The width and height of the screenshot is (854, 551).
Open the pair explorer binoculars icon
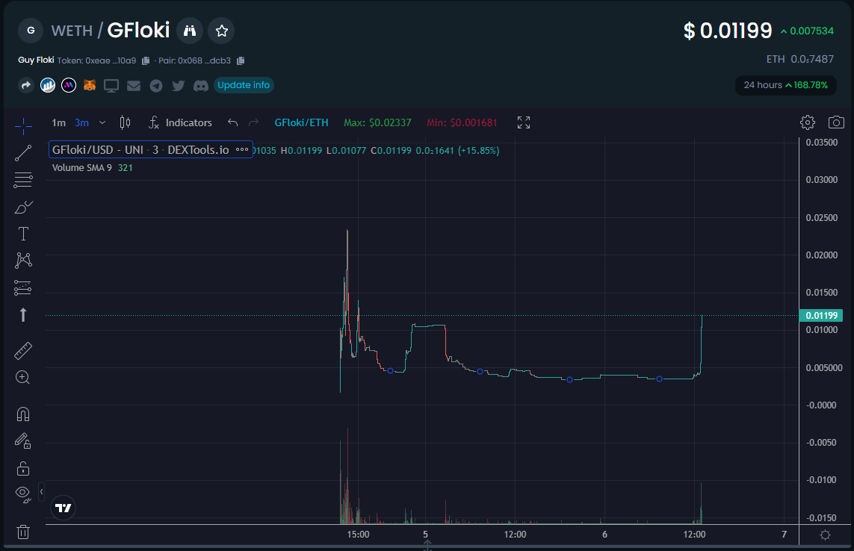[x=190, y=31]
